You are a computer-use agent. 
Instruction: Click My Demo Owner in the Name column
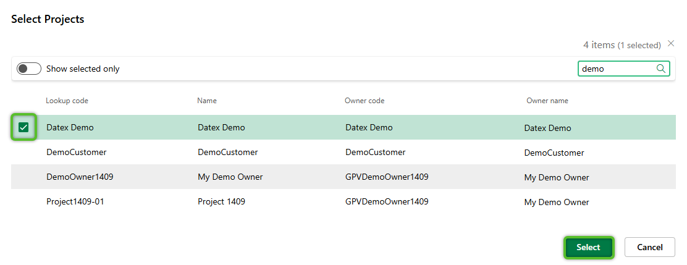(x=230, y=177)
